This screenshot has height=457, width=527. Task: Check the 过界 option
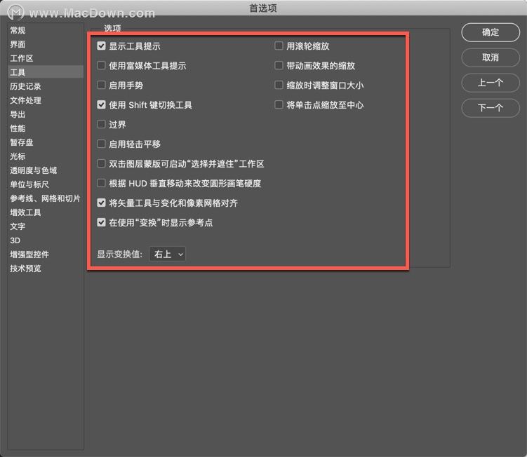[101, 124]
